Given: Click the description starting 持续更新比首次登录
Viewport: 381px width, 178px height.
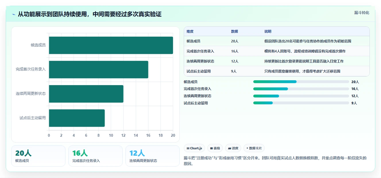Looking at the screenshot, I should [304, 61].
